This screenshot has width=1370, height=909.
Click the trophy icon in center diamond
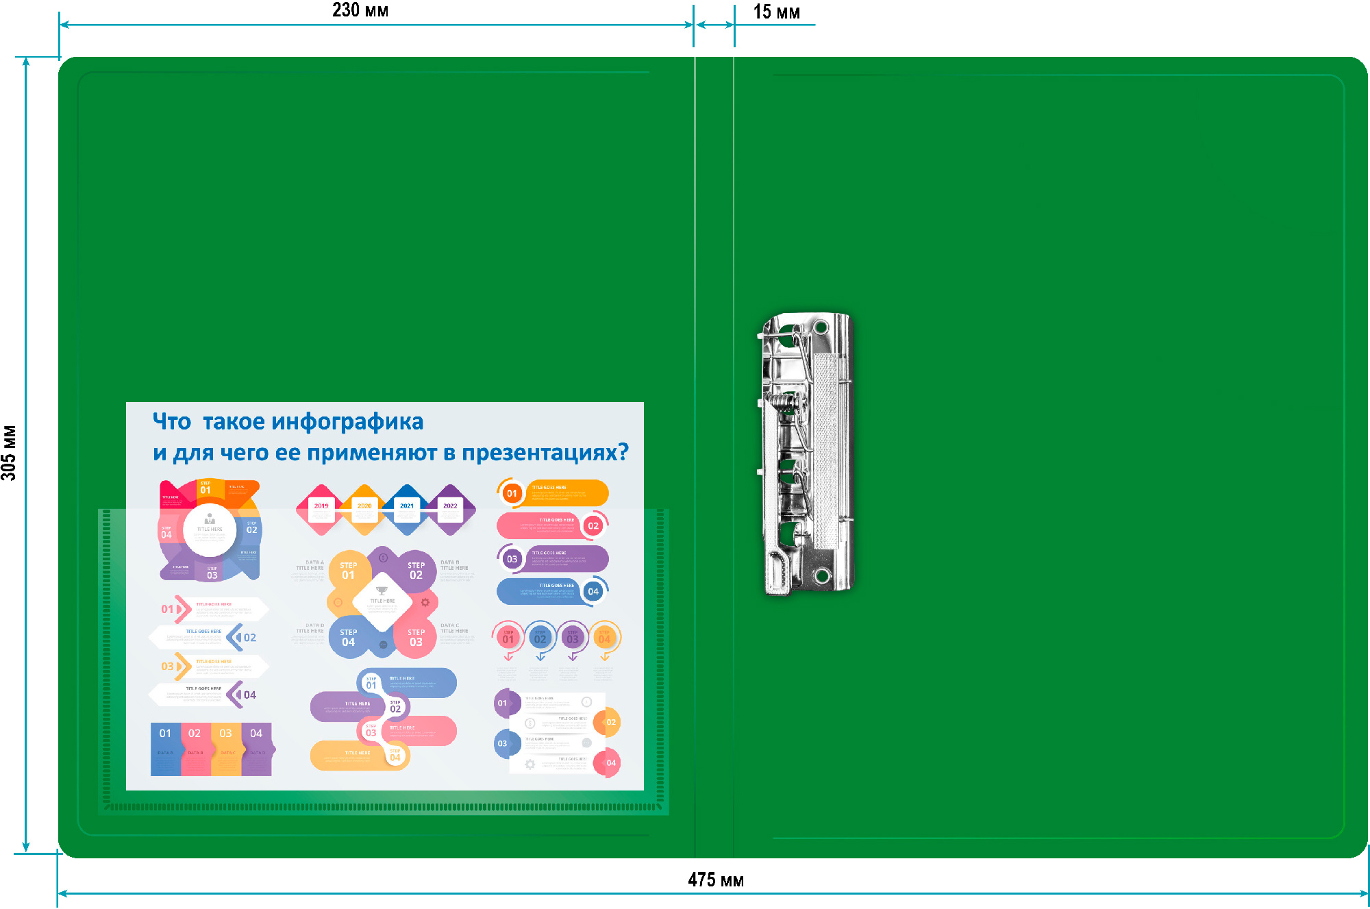tap(382, 590)
